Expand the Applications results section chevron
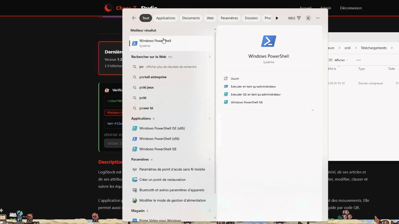 [x=209, y=119]
